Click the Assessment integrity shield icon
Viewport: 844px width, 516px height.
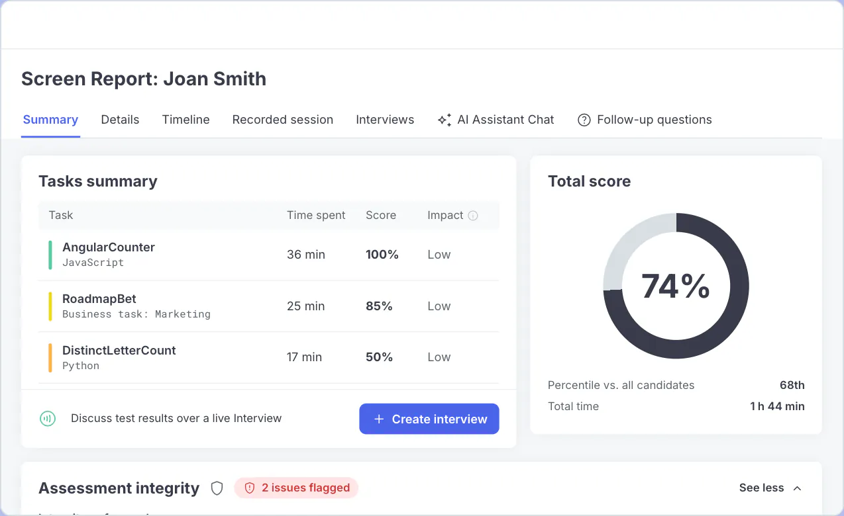(x=217, y=488)
